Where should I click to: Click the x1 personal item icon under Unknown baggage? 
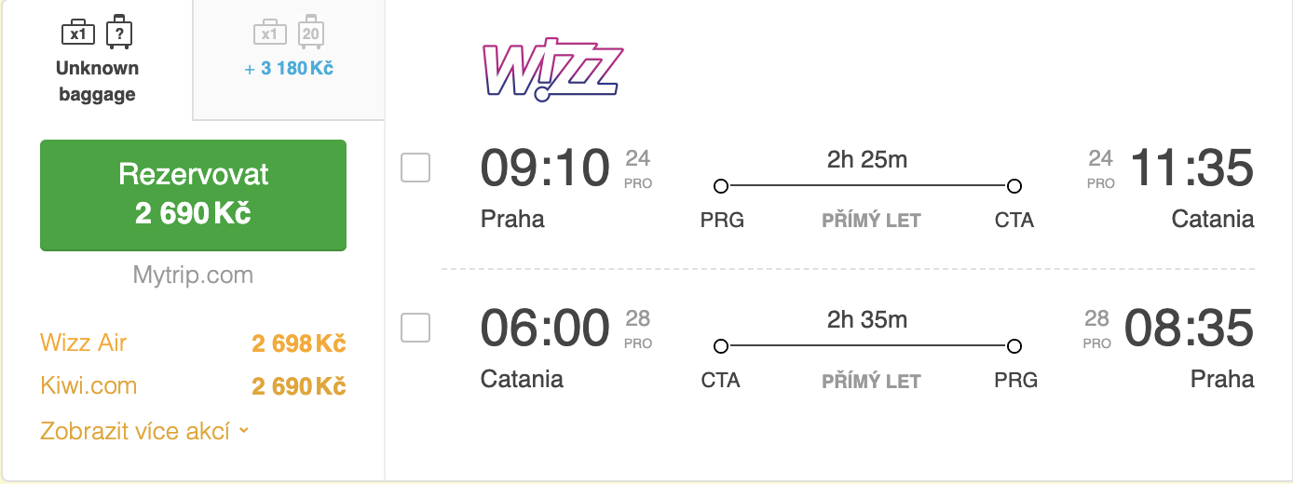pyautogui.click(x=78, y=33)
